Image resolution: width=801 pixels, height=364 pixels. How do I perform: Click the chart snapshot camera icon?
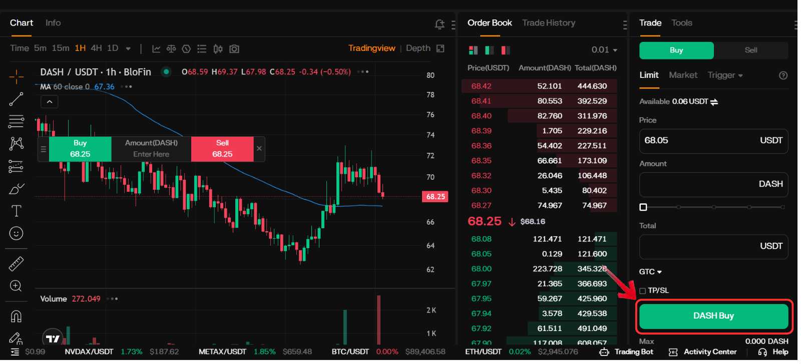[234, 49]
